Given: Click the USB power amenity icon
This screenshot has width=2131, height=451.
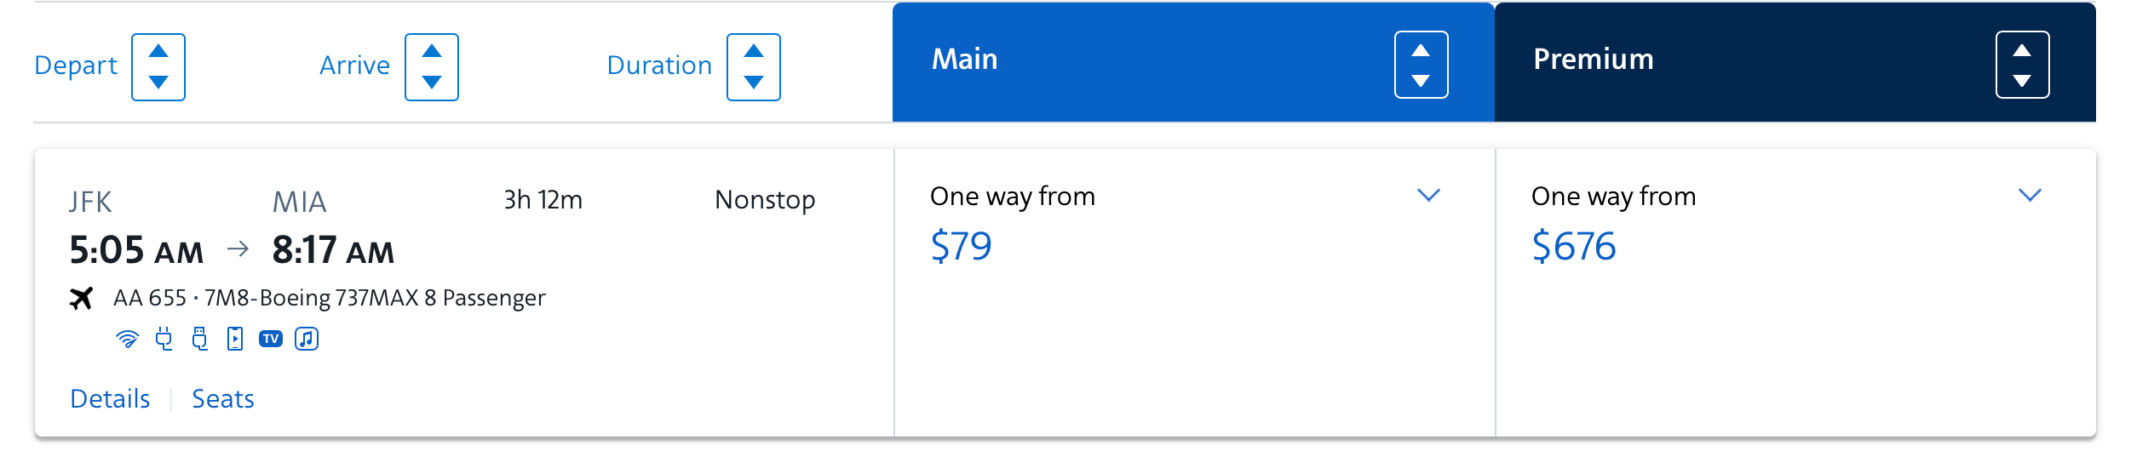Looking at the screenshot, I should coord(199,340).
